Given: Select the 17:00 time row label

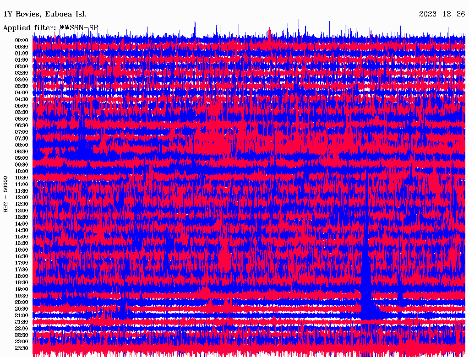Looking at the screenshot, I should point(22,263).
